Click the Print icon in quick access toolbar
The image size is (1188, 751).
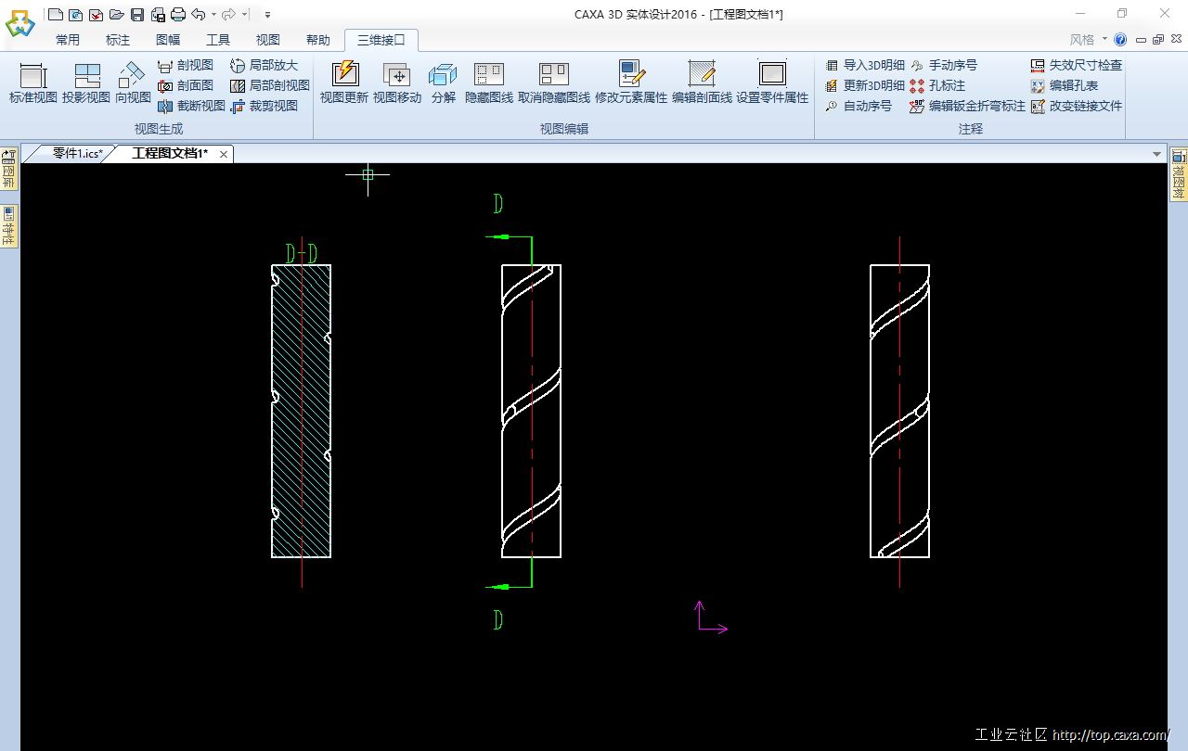click(178, 14)
